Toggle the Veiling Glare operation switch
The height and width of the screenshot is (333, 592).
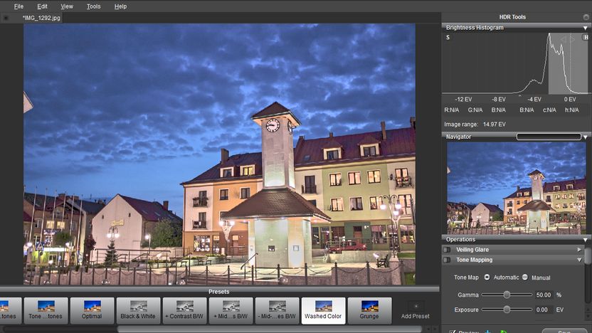(447, 250)
